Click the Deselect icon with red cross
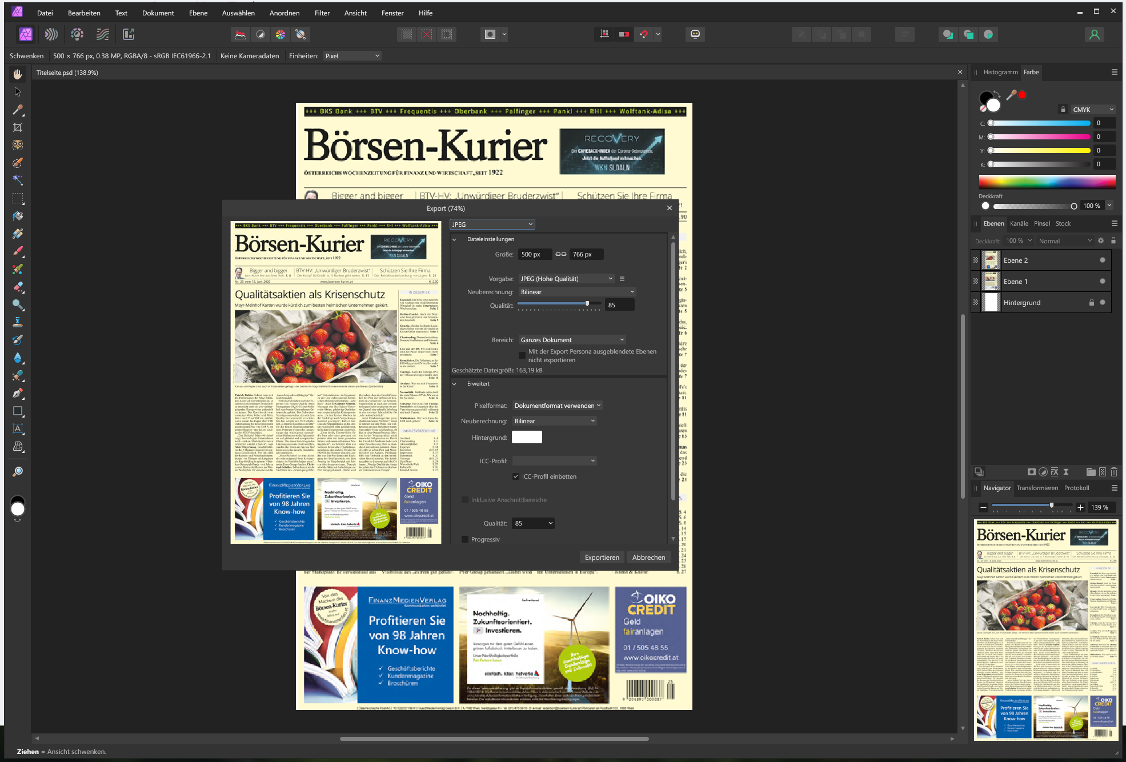Screen dimensions: 1126x762 [427, 34]
